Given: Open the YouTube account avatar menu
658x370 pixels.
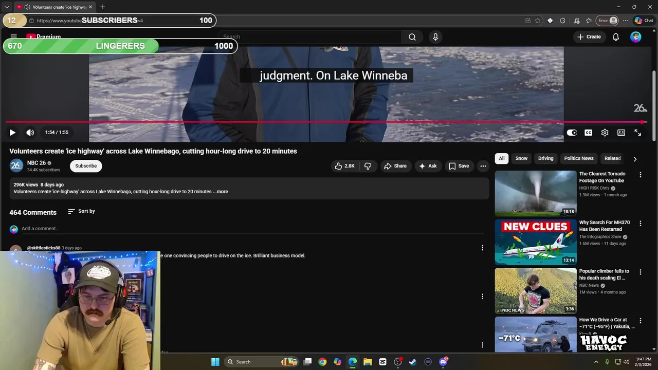Looking at the screenshot, I should pos(636,37).
